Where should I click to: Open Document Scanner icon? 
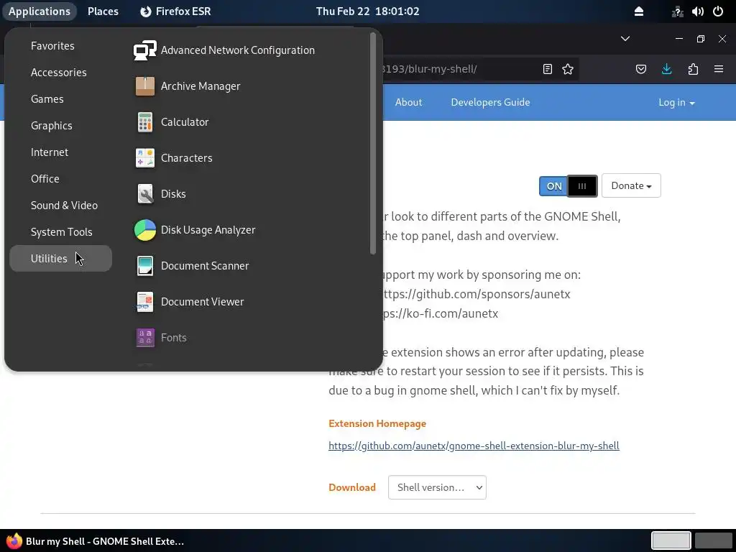pos(144,266)
